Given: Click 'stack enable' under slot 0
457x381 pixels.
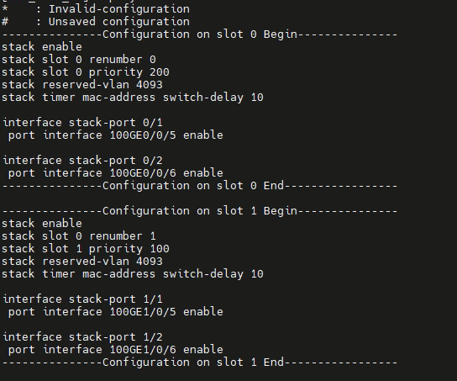Looking at the screenshot, I should 42,47.
